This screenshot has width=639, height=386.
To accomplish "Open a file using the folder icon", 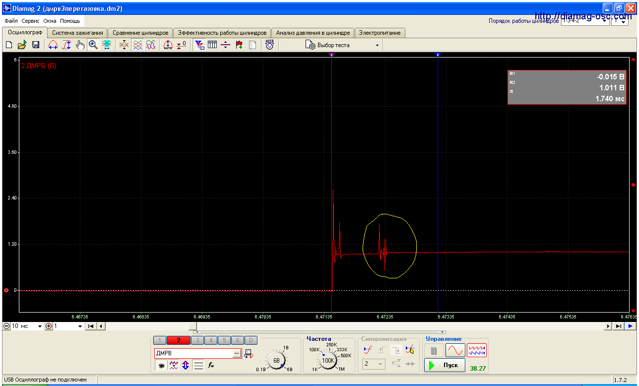I will point(22,45).
